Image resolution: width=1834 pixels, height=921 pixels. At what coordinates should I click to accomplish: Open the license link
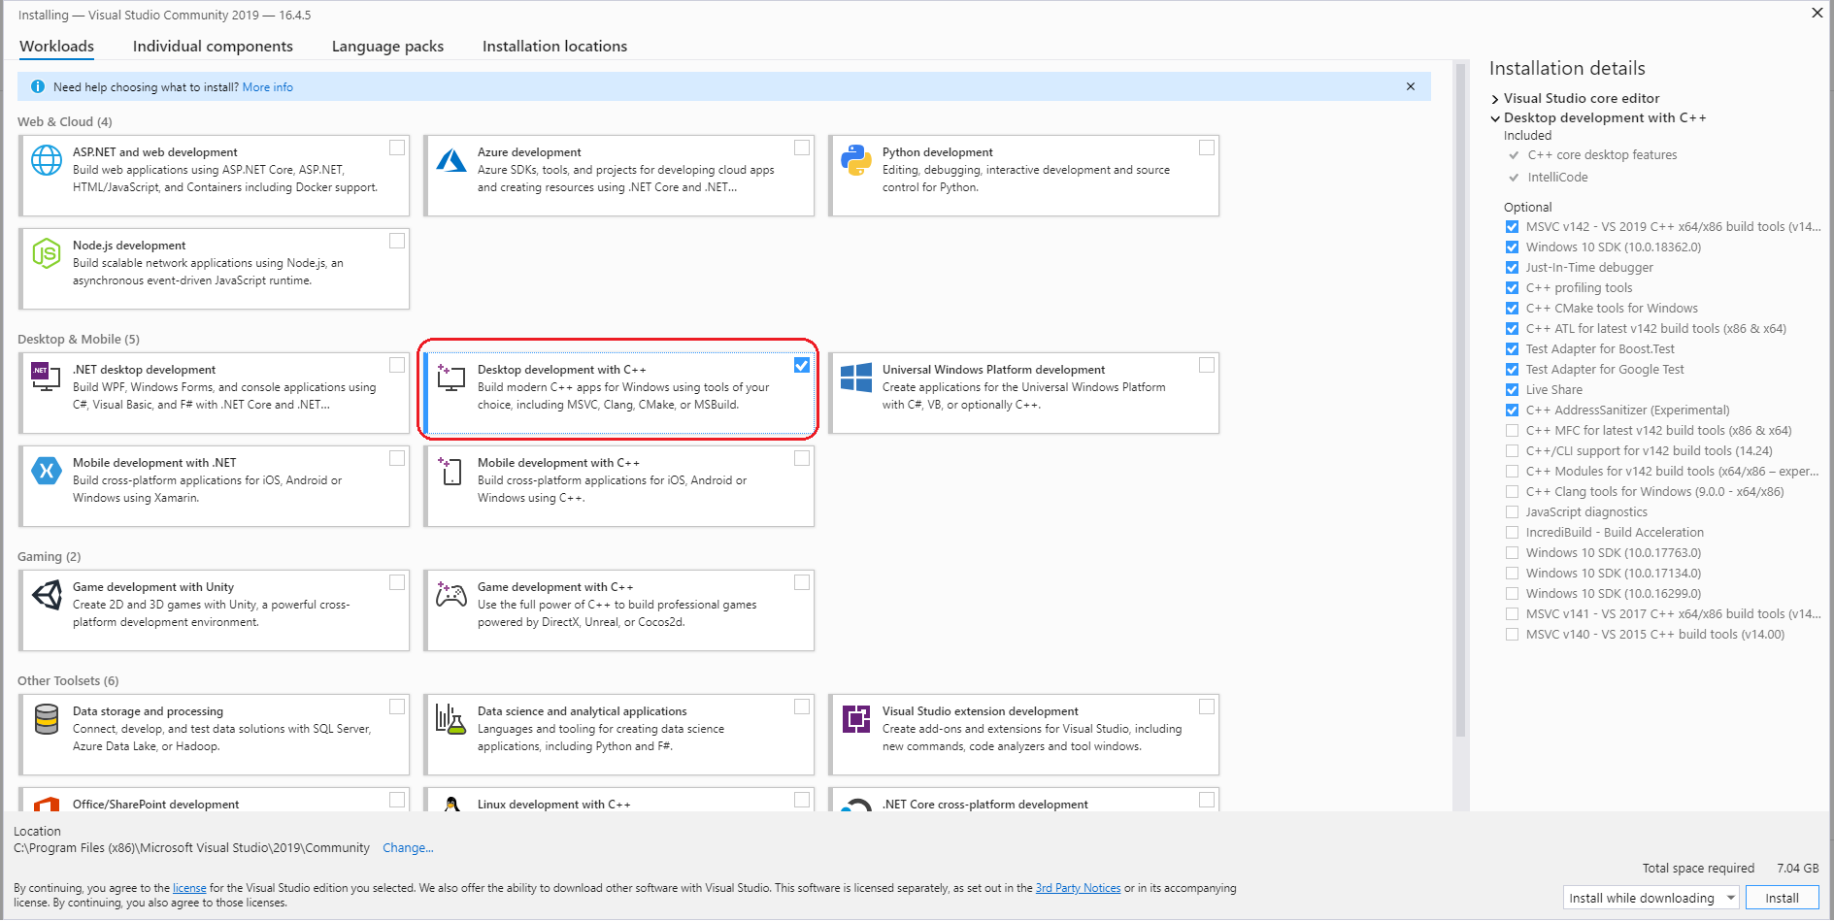(189, 888)
